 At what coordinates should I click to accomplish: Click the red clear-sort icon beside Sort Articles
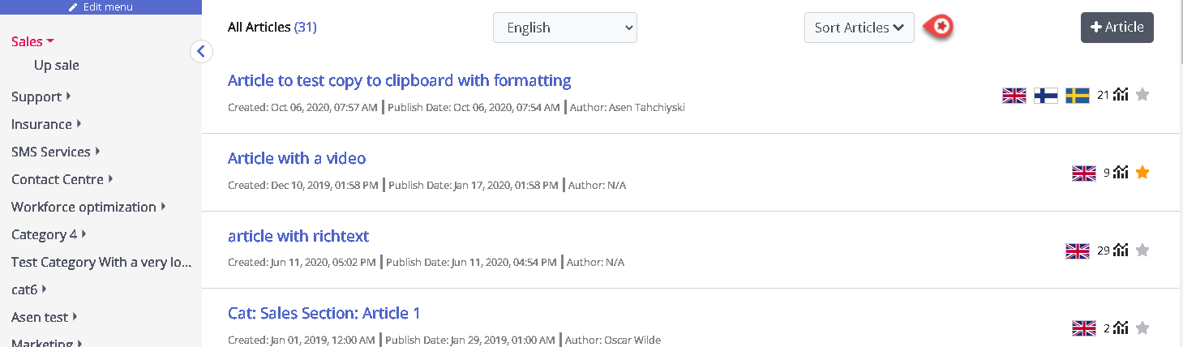[941, 27]
